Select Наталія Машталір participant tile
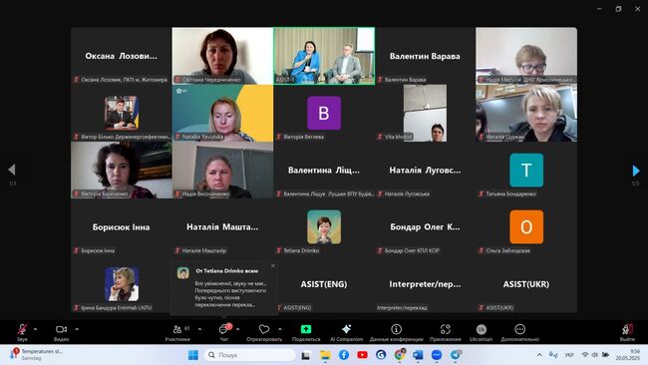This screenshot has width=648, height=365. [222, 227]
